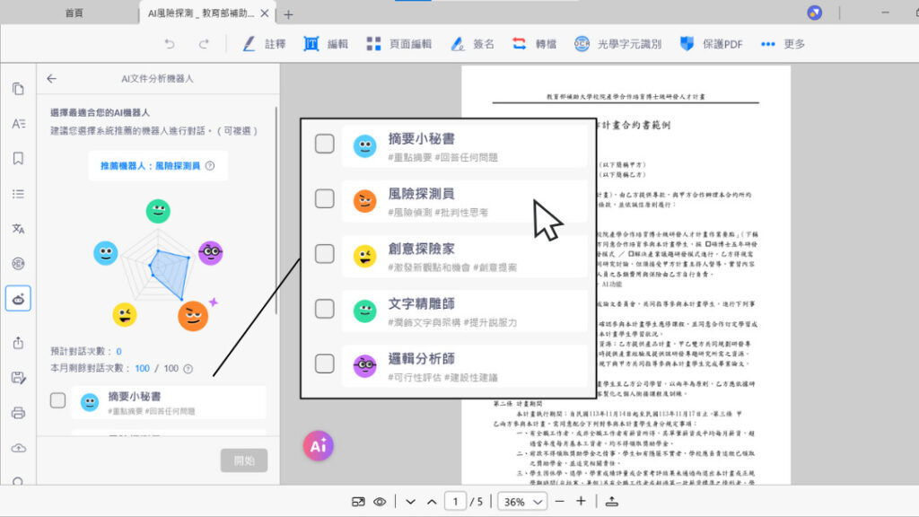This screenshot has width=919, height=517.
Task: Click the page number input field
Action: coord(456,502)
